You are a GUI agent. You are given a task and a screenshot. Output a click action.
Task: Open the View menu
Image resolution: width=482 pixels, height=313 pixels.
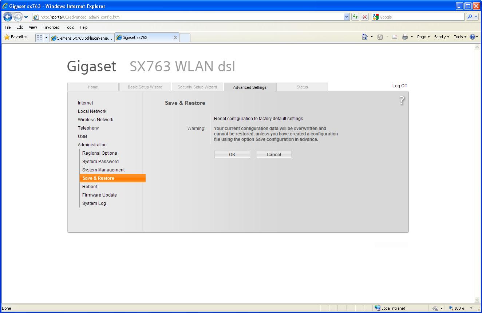(33, 27)
